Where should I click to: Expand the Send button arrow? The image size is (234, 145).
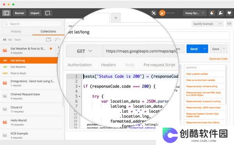[205, 49]
